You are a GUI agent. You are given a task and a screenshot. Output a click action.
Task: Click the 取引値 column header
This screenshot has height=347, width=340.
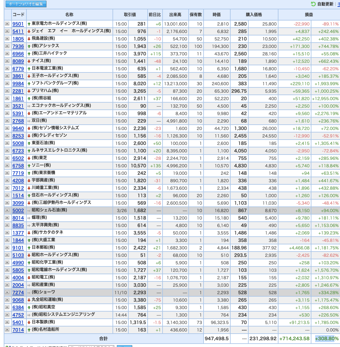tap(130, 15)
